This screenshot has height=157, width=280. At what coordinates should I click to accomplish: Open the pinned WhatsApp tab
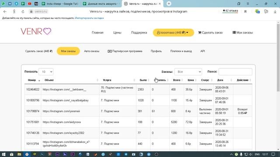(x=3, y=3)
